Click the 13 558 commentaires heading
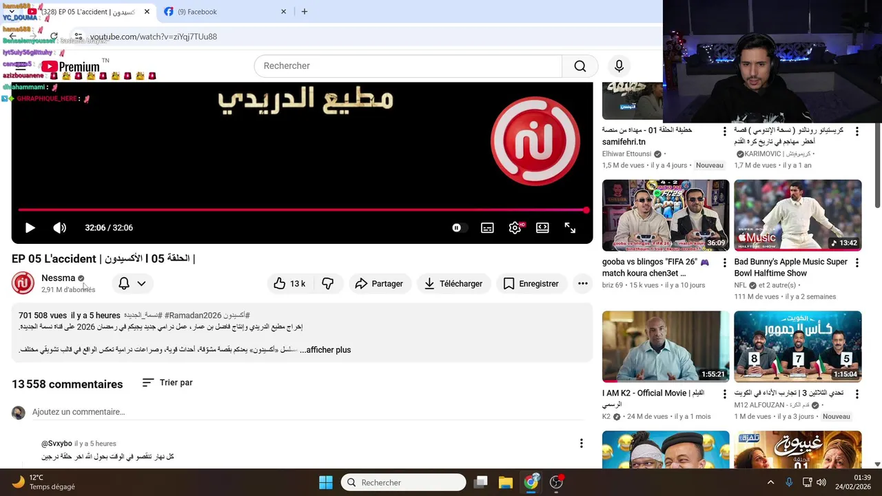 pyautogui.click(x=67, y=384)
